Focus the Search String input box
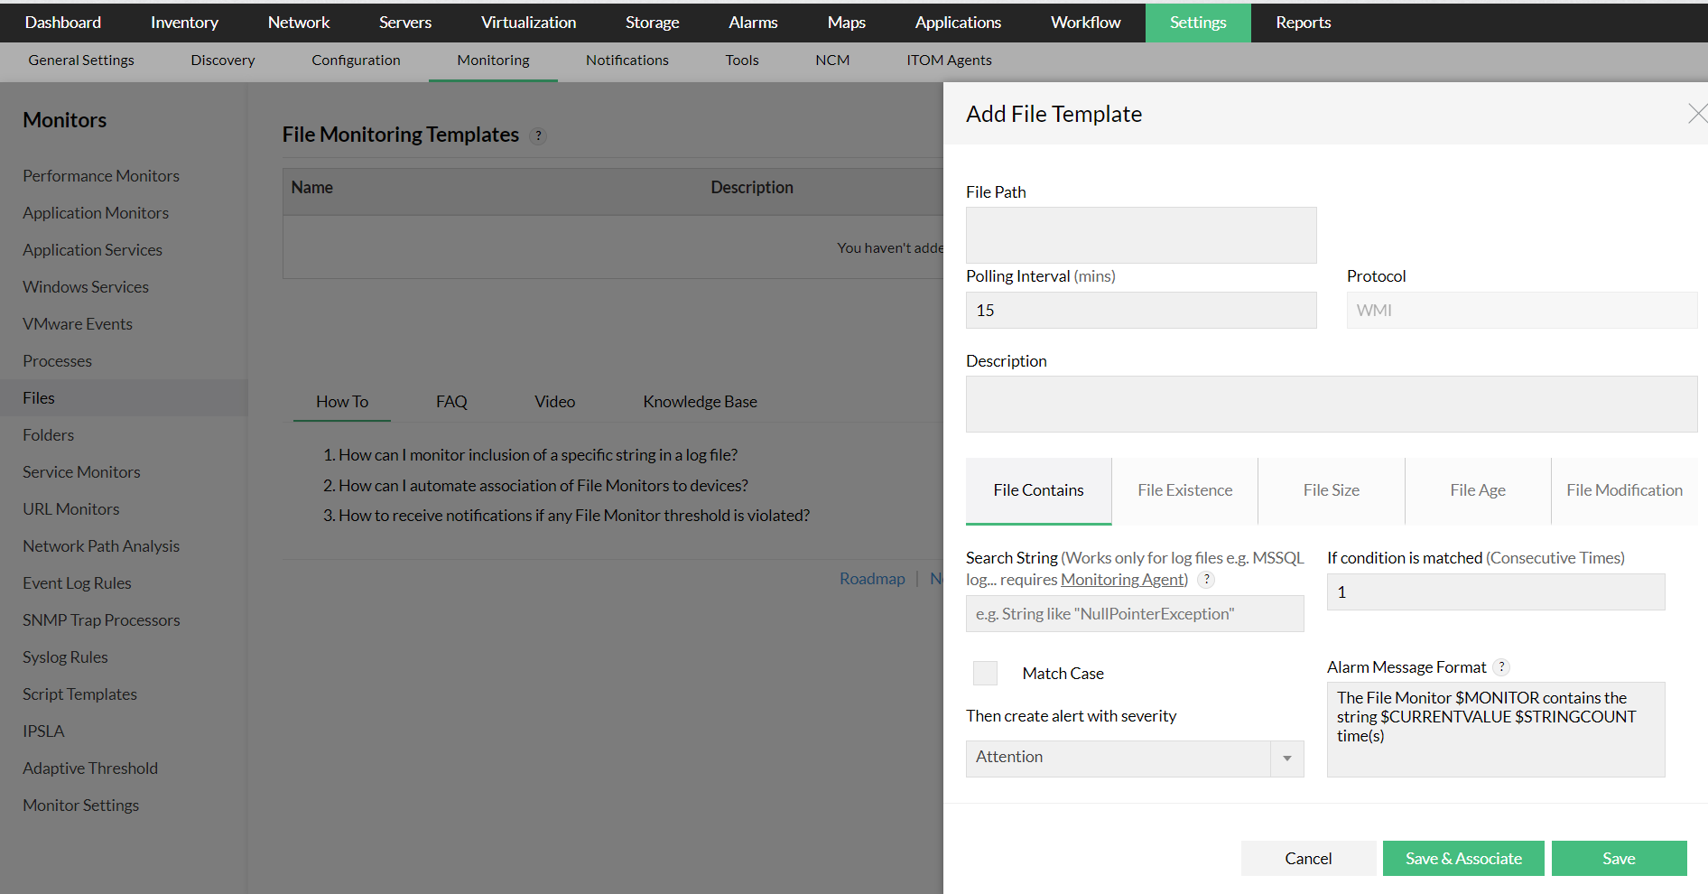This screenshot has width=1708, height=894. click(x=1134, y=614)
